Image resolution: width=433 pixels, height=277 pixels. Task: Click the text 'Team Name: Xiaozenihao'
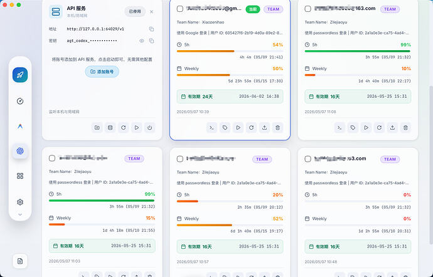(x=200, y=22)
